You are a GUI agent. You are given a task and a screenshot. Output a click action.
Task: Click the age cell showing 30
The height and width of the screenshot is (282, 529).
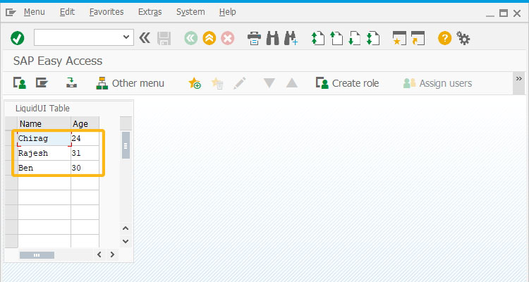coord(85,168)
